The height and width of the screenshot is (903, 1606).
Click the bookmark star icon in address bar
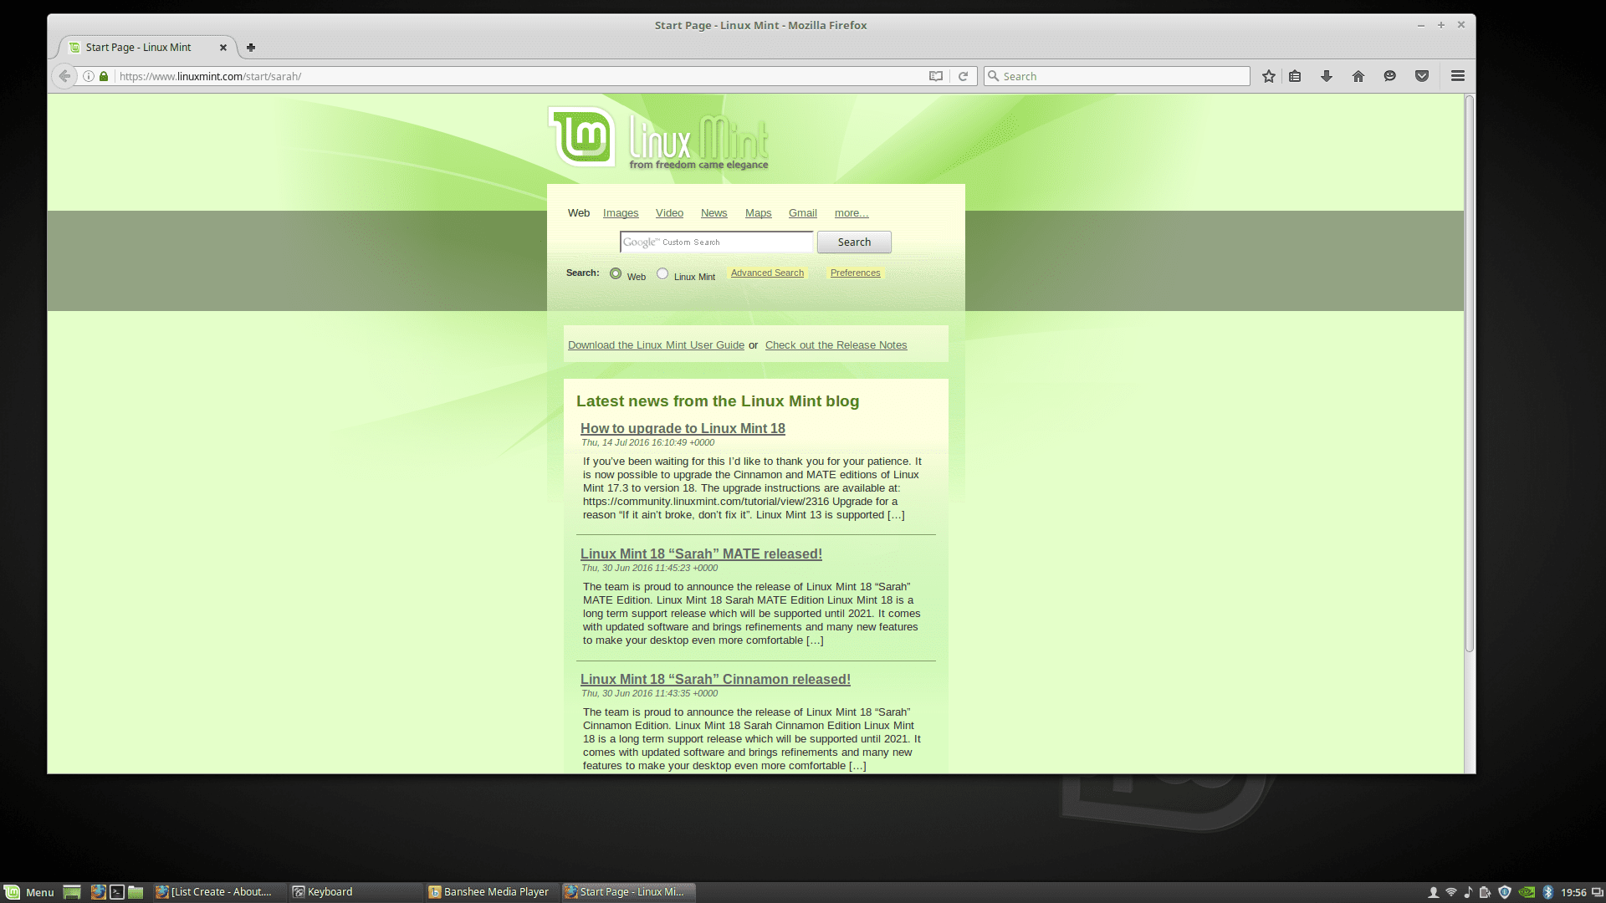click(x=1268, y=76)
